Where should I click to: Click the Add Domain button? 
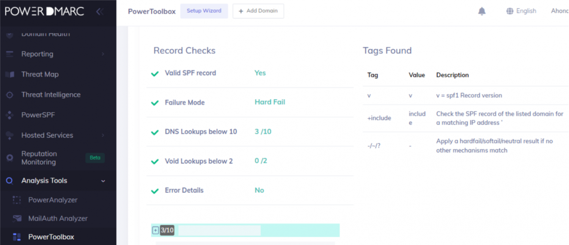[x=258, y=11]
